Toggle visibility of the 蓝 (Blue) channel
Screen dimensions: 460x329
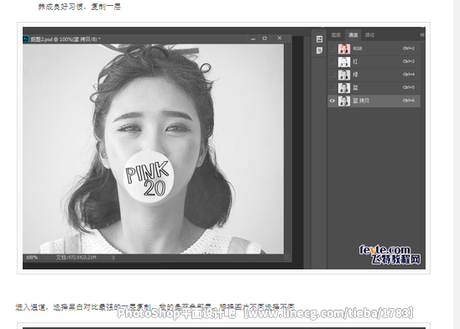tap(332, 87)
